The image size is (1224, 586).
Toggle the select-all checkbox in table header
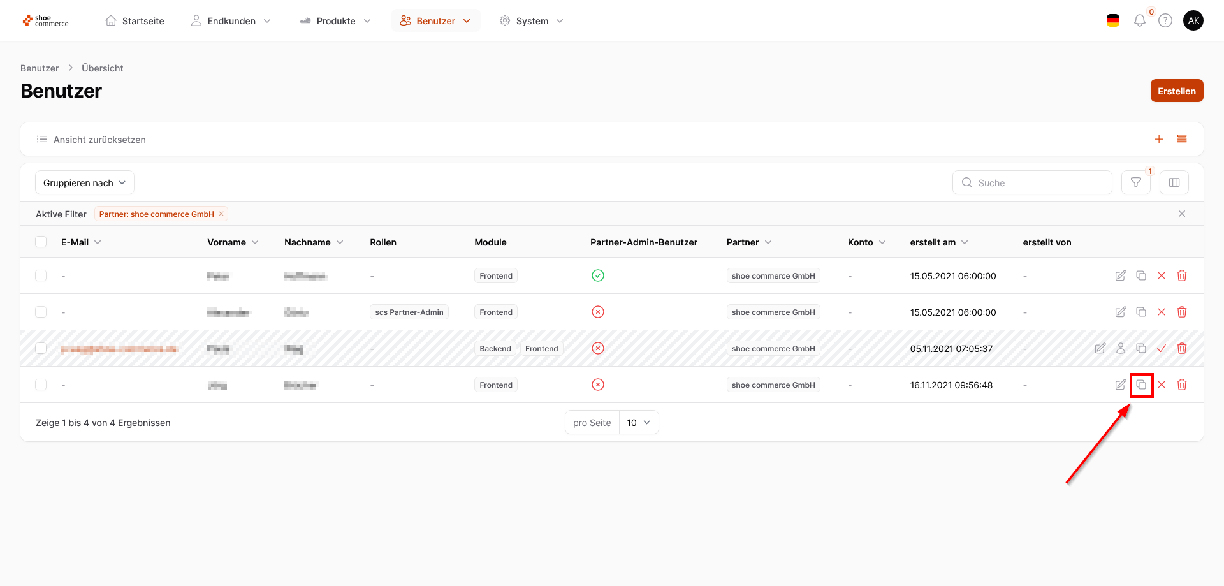[41, 242]
